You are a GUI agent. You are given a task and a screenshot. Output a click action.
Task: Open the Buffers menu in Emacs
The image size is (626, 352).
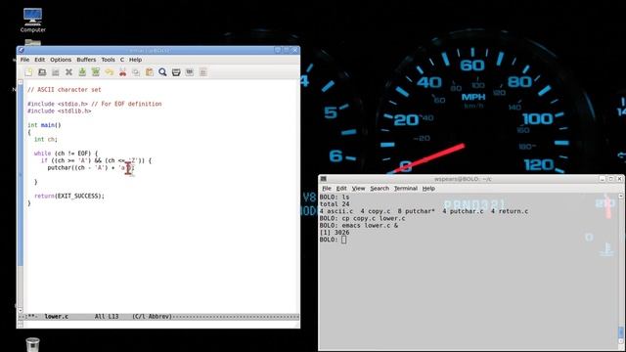coord(86,60)
